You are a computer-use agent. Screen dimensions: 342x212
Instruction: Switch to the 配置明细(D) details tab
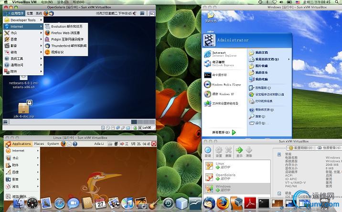pos(300,148)
